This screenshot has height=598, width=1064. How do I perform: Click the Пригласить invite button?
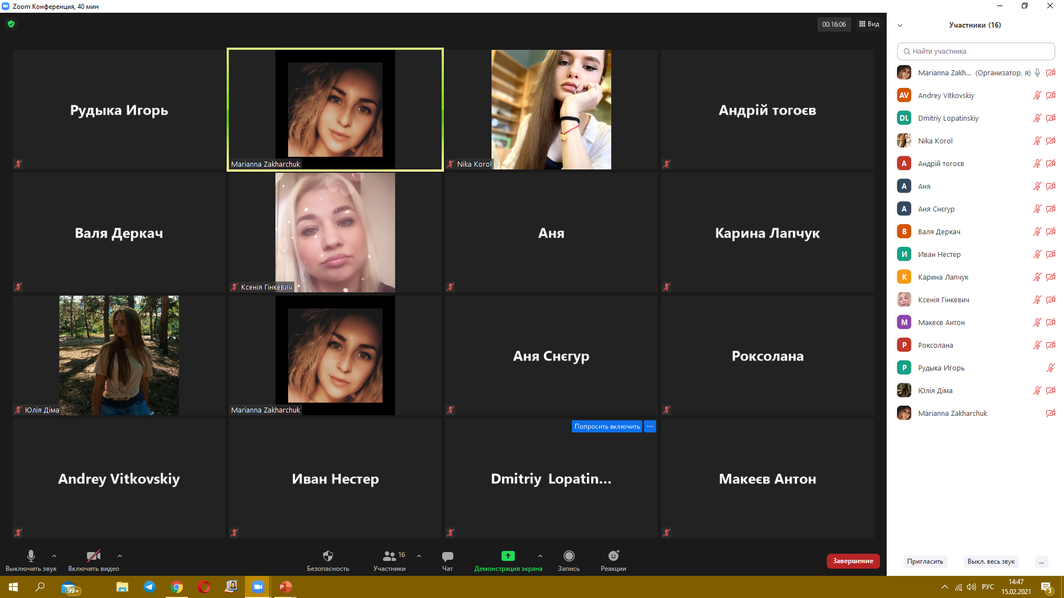coord(925,561)
